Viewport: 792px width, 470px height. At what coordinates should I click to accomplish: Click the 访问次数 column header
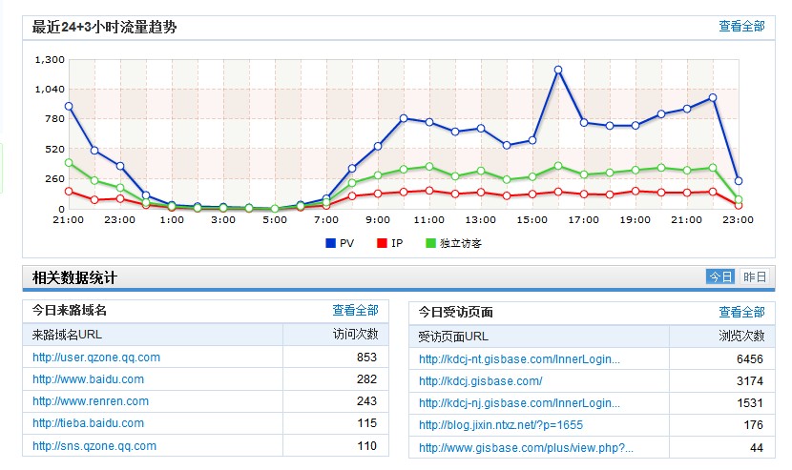(x=355, y=335)
